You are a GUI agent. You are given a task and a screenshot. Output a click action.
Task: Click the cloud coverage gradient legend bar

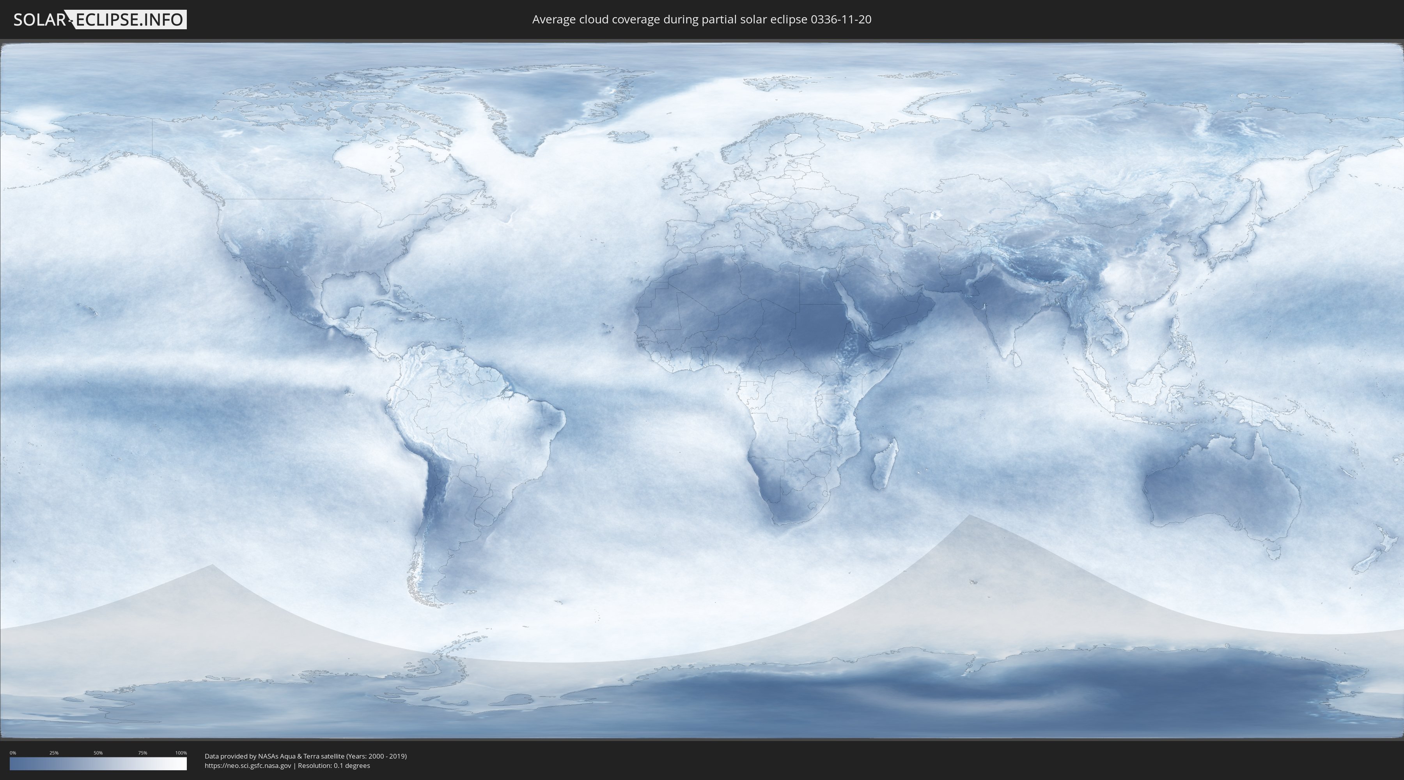point(98,764)
